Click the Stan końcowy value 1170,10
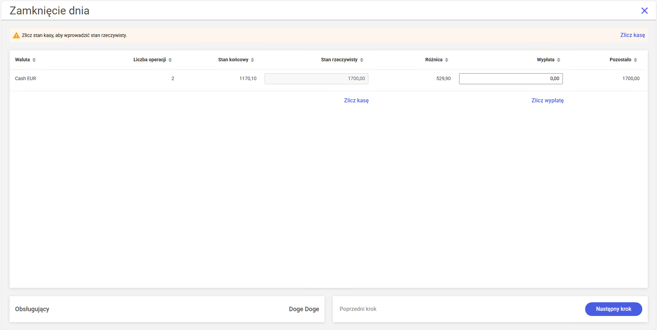Viewport: 657px width, 330px height. pos(248,78)
